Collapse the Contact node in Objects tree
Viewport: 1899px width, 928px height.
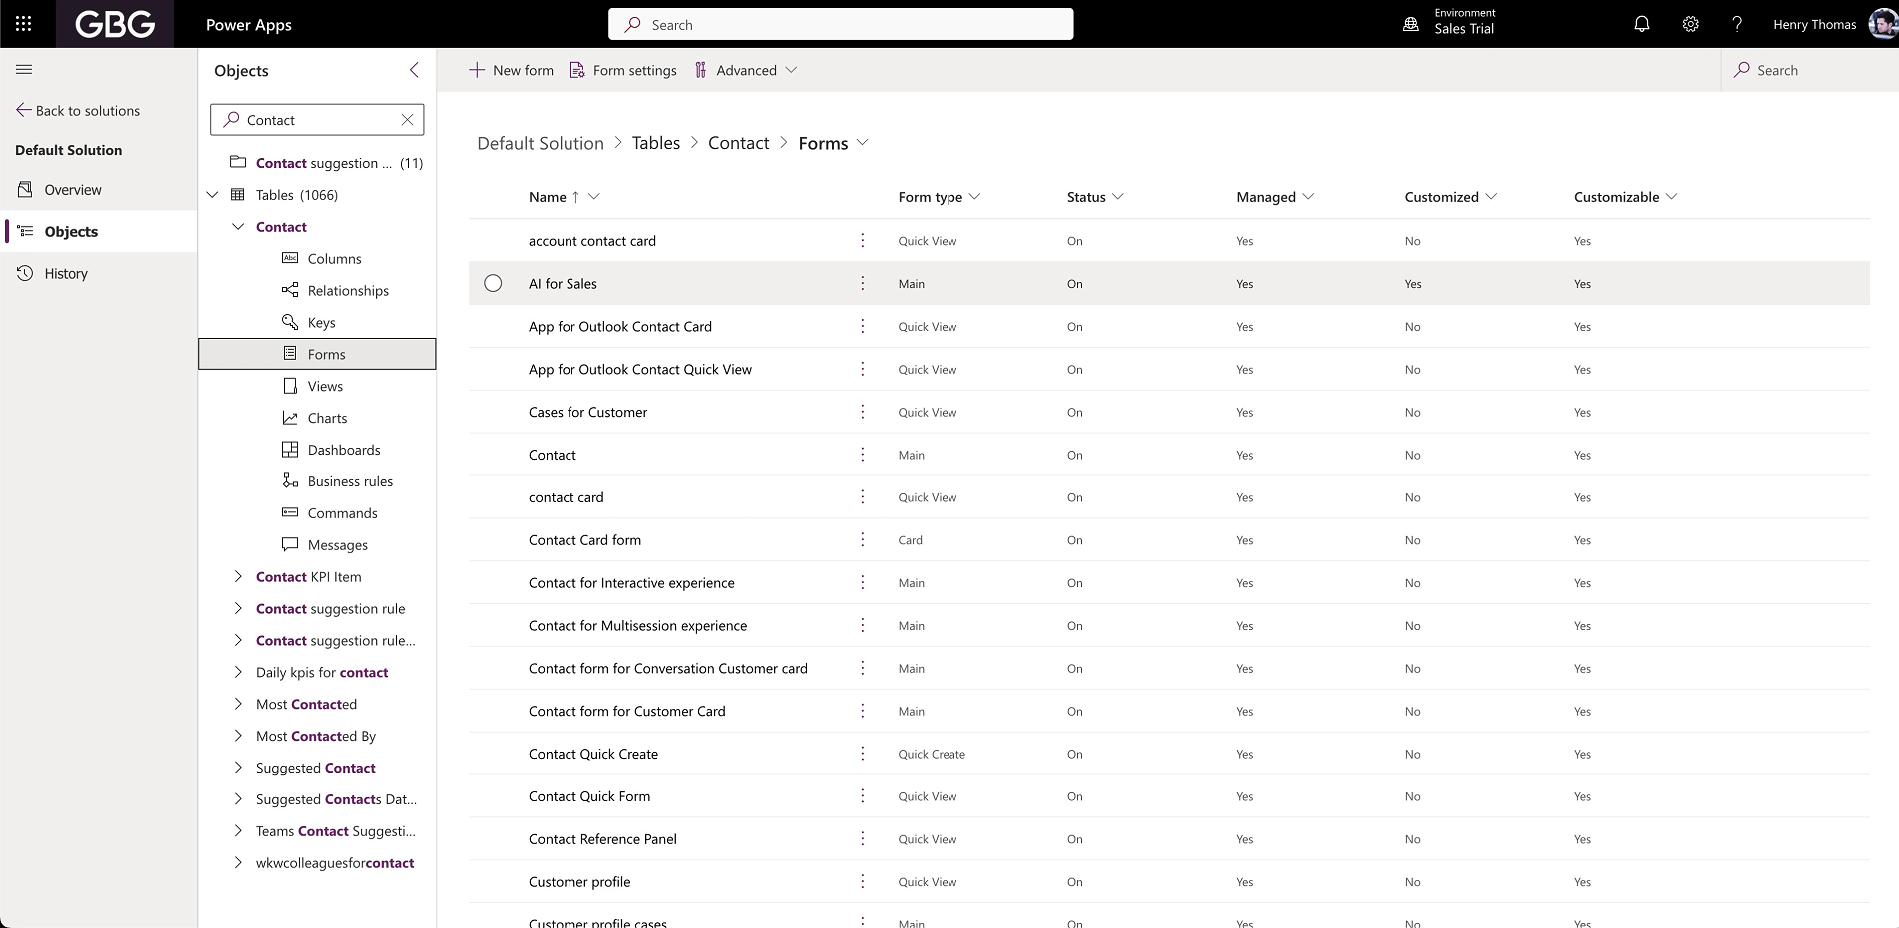[237, 226]
